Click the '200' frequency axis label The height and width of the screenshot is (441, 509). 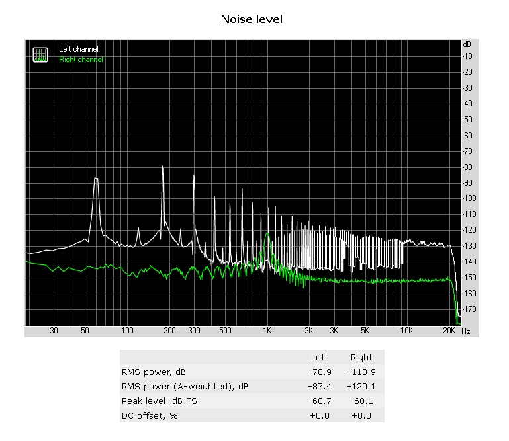point(169,331)
